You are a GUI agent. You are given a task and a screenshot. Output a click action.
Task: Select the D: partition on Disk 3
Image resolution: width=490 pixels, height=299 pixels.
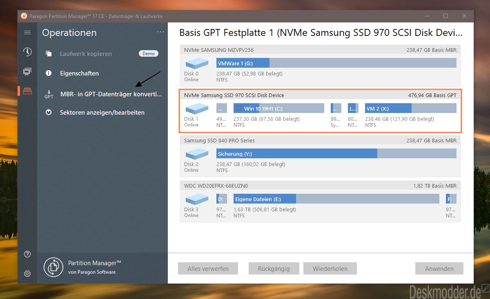(x=222, y=199)
